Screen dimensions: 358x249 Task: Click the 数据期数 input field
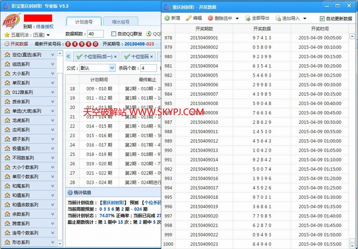pos(95,34)
